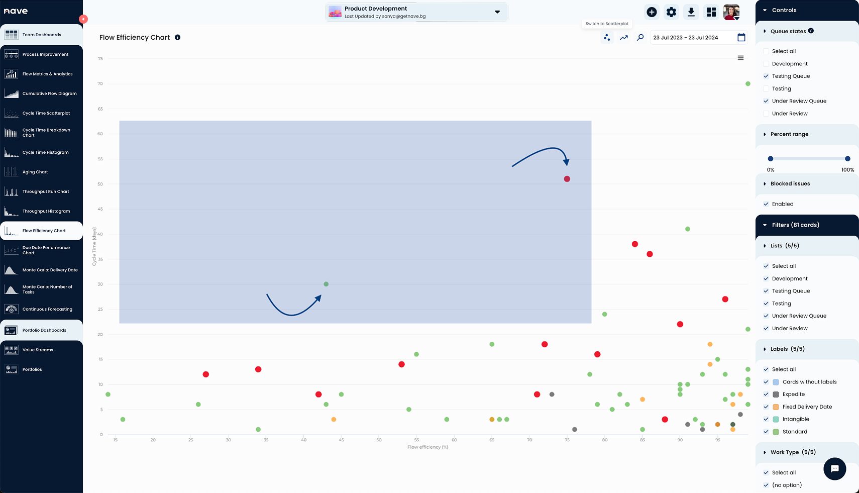
Task: Go to Aging Chart in sidebar
Action: click(35, 172)
